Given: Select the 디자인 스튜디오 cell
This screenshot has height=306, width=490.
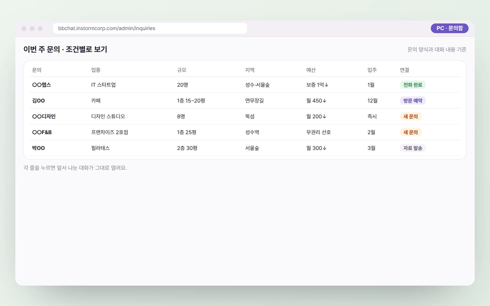Looking at the screenshot, I should click(x=108, y=116).
